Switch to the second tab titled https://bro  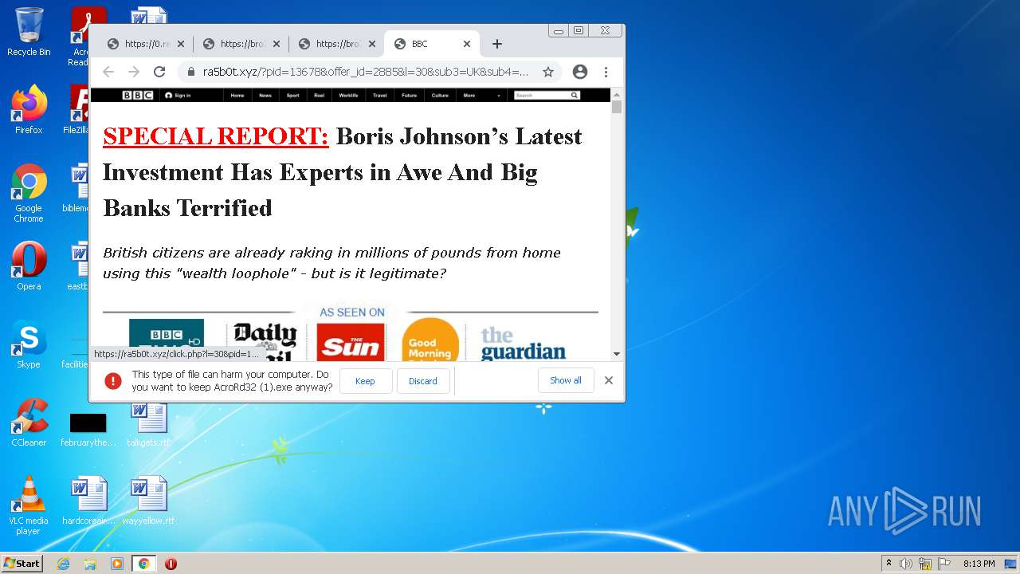click(x=241, y=44)
